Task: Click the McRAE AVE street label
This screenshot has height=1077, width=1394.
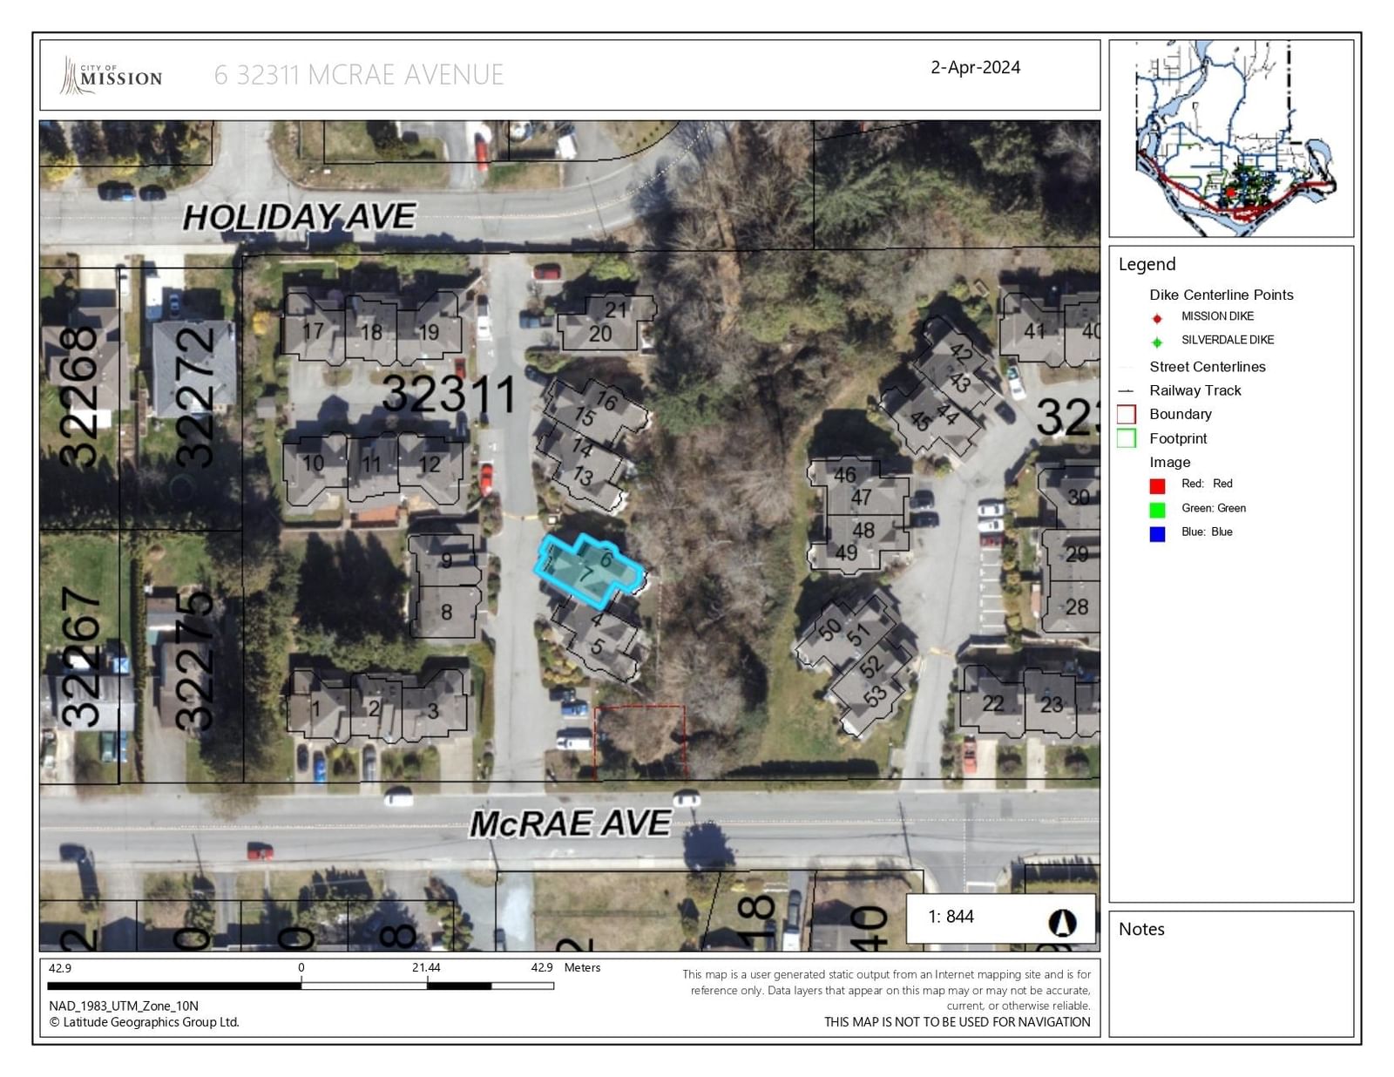Action: (x=571, y=823)
